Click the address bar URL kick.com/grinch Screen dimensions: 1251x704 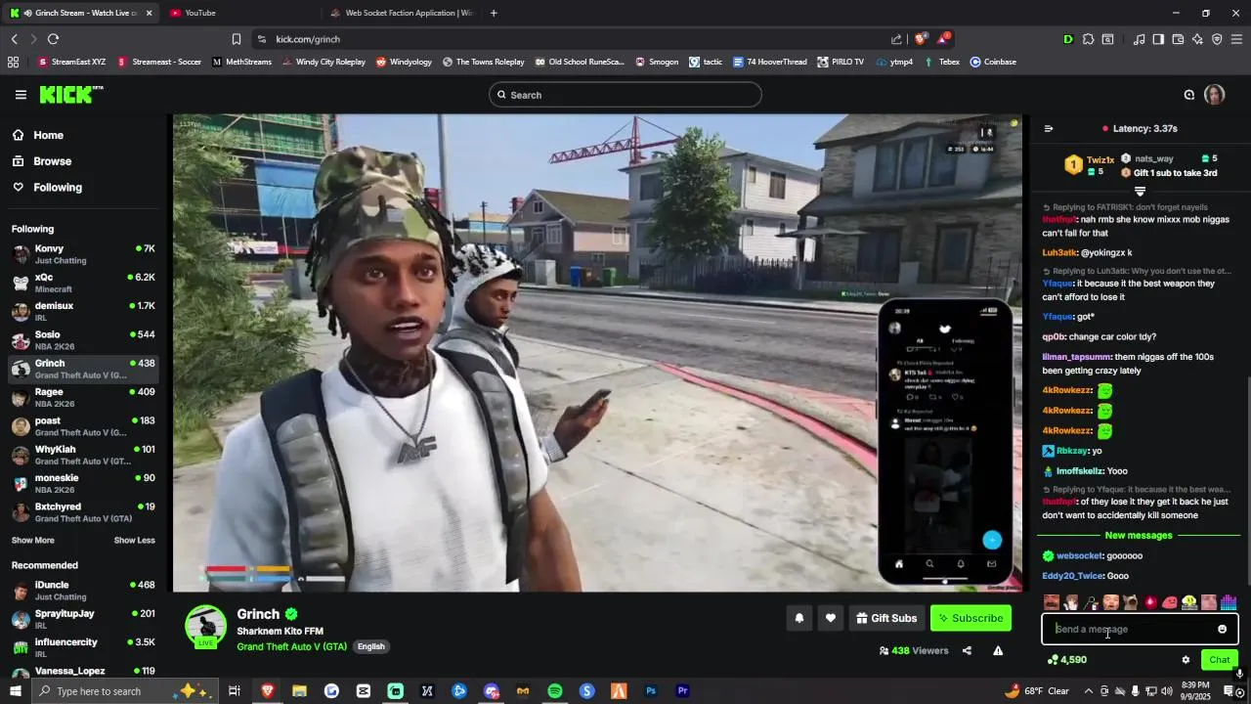(308, 39)
